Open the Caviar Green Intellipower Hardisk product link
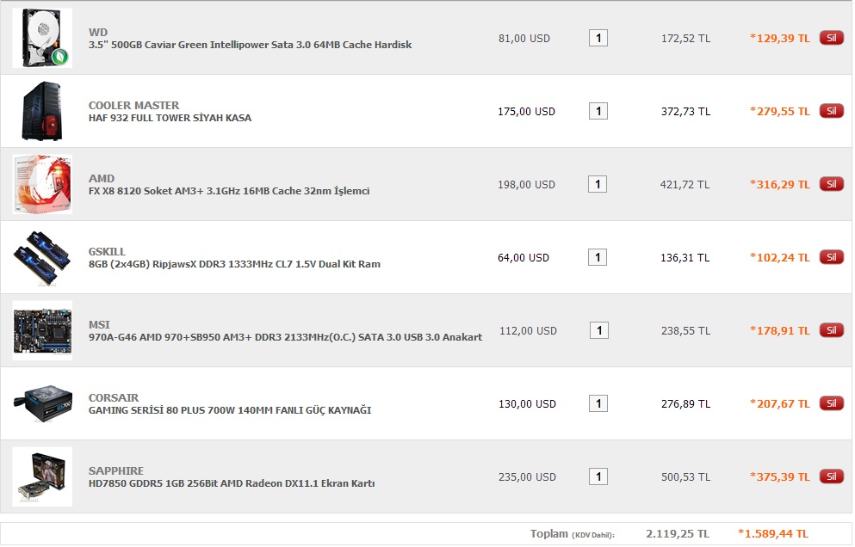Screen dimensions: 855x547 click(x=250, y=45)
